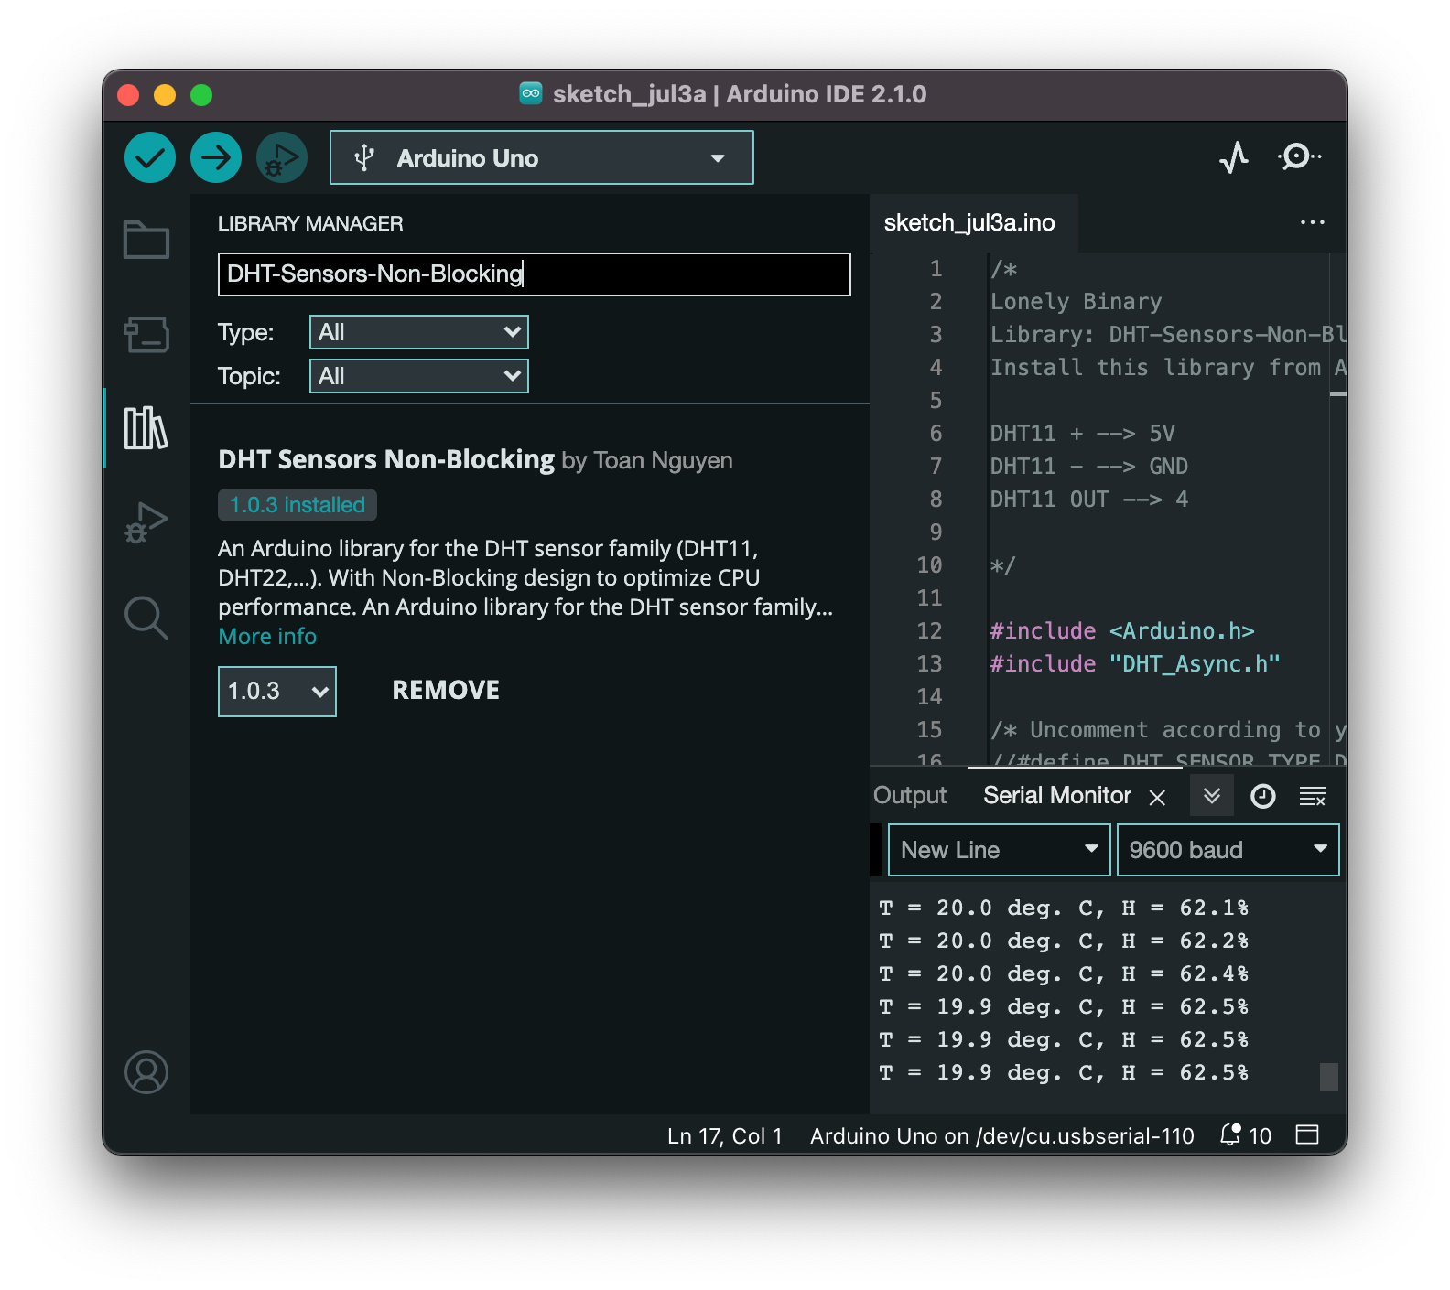Open Serial Monitor from the top toolbar
Screen dimensions: 1450x1290
pyautogui.click(x=1299, y=157)
